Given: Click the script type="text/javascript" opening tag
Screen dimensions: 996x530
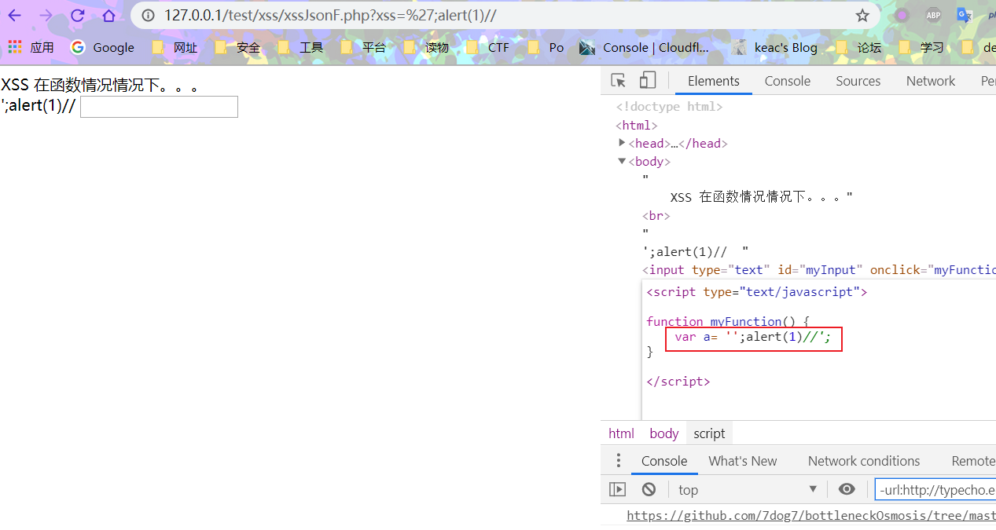Looking at the screenshot, I should click(x=757, y=292).
